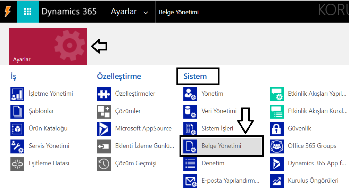
Task: Click the Belge Yönetimi breadcrumb in header
Action: tap(179, 12)
